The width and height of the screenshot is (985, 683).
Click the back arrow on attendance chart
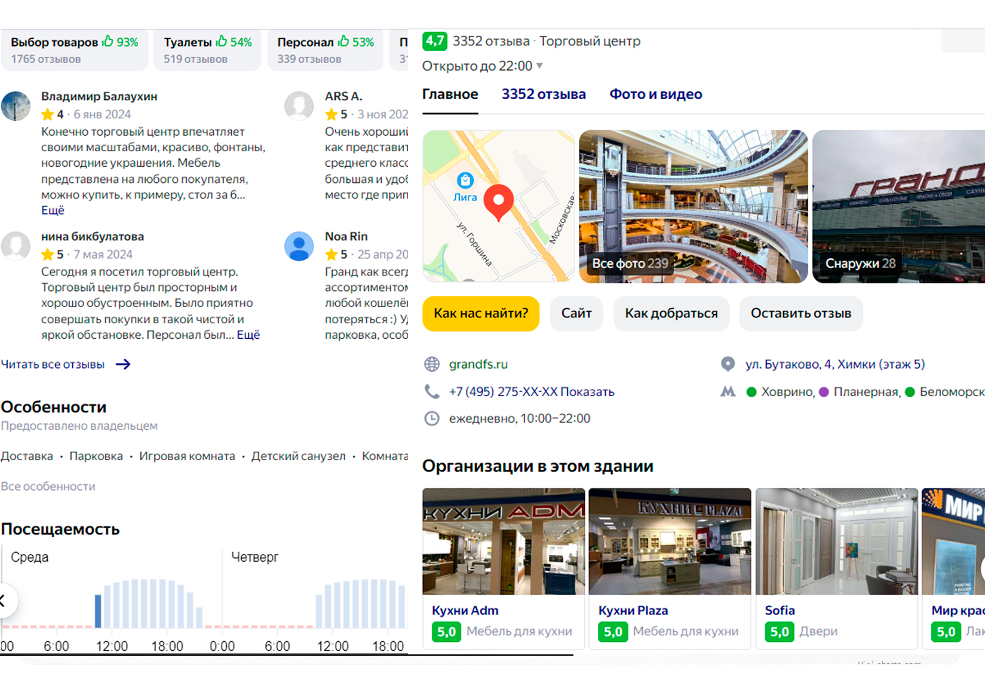click(3, 601)
